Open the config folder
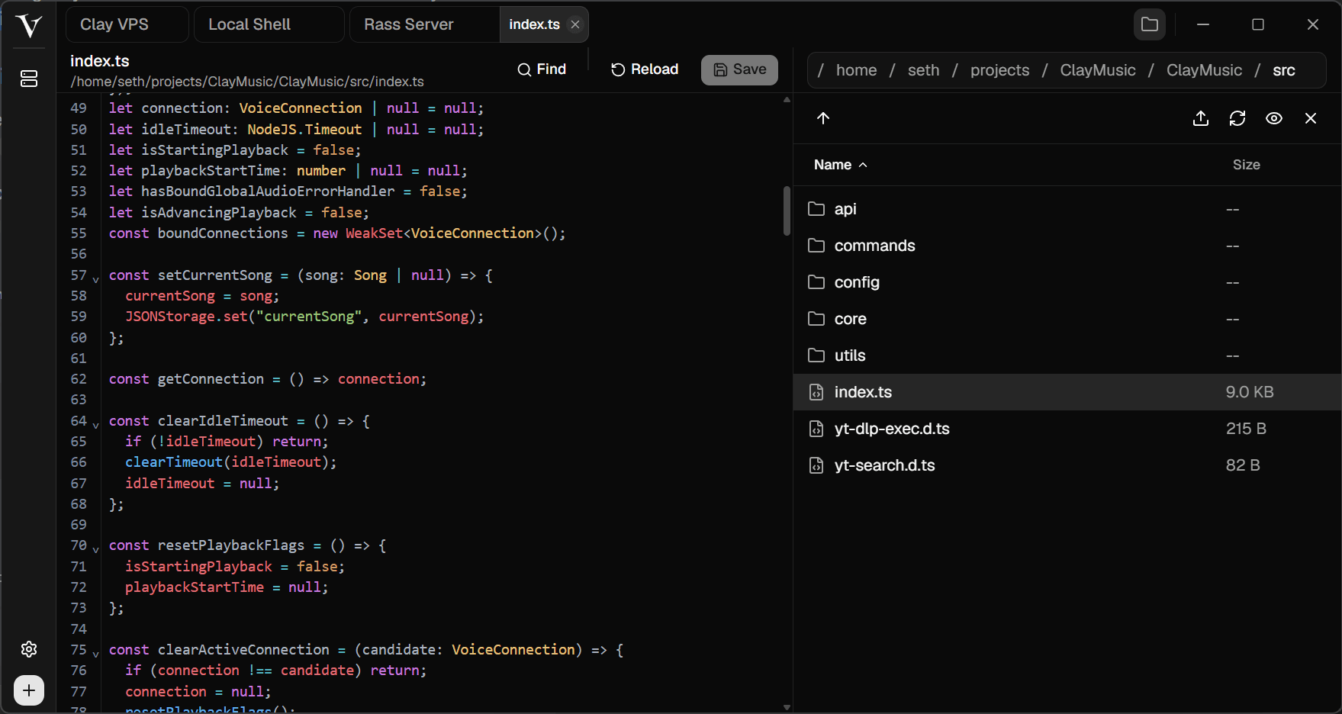Viewport: 1342px width, 714px height. pyautogui.click(x=1067, y=282)
